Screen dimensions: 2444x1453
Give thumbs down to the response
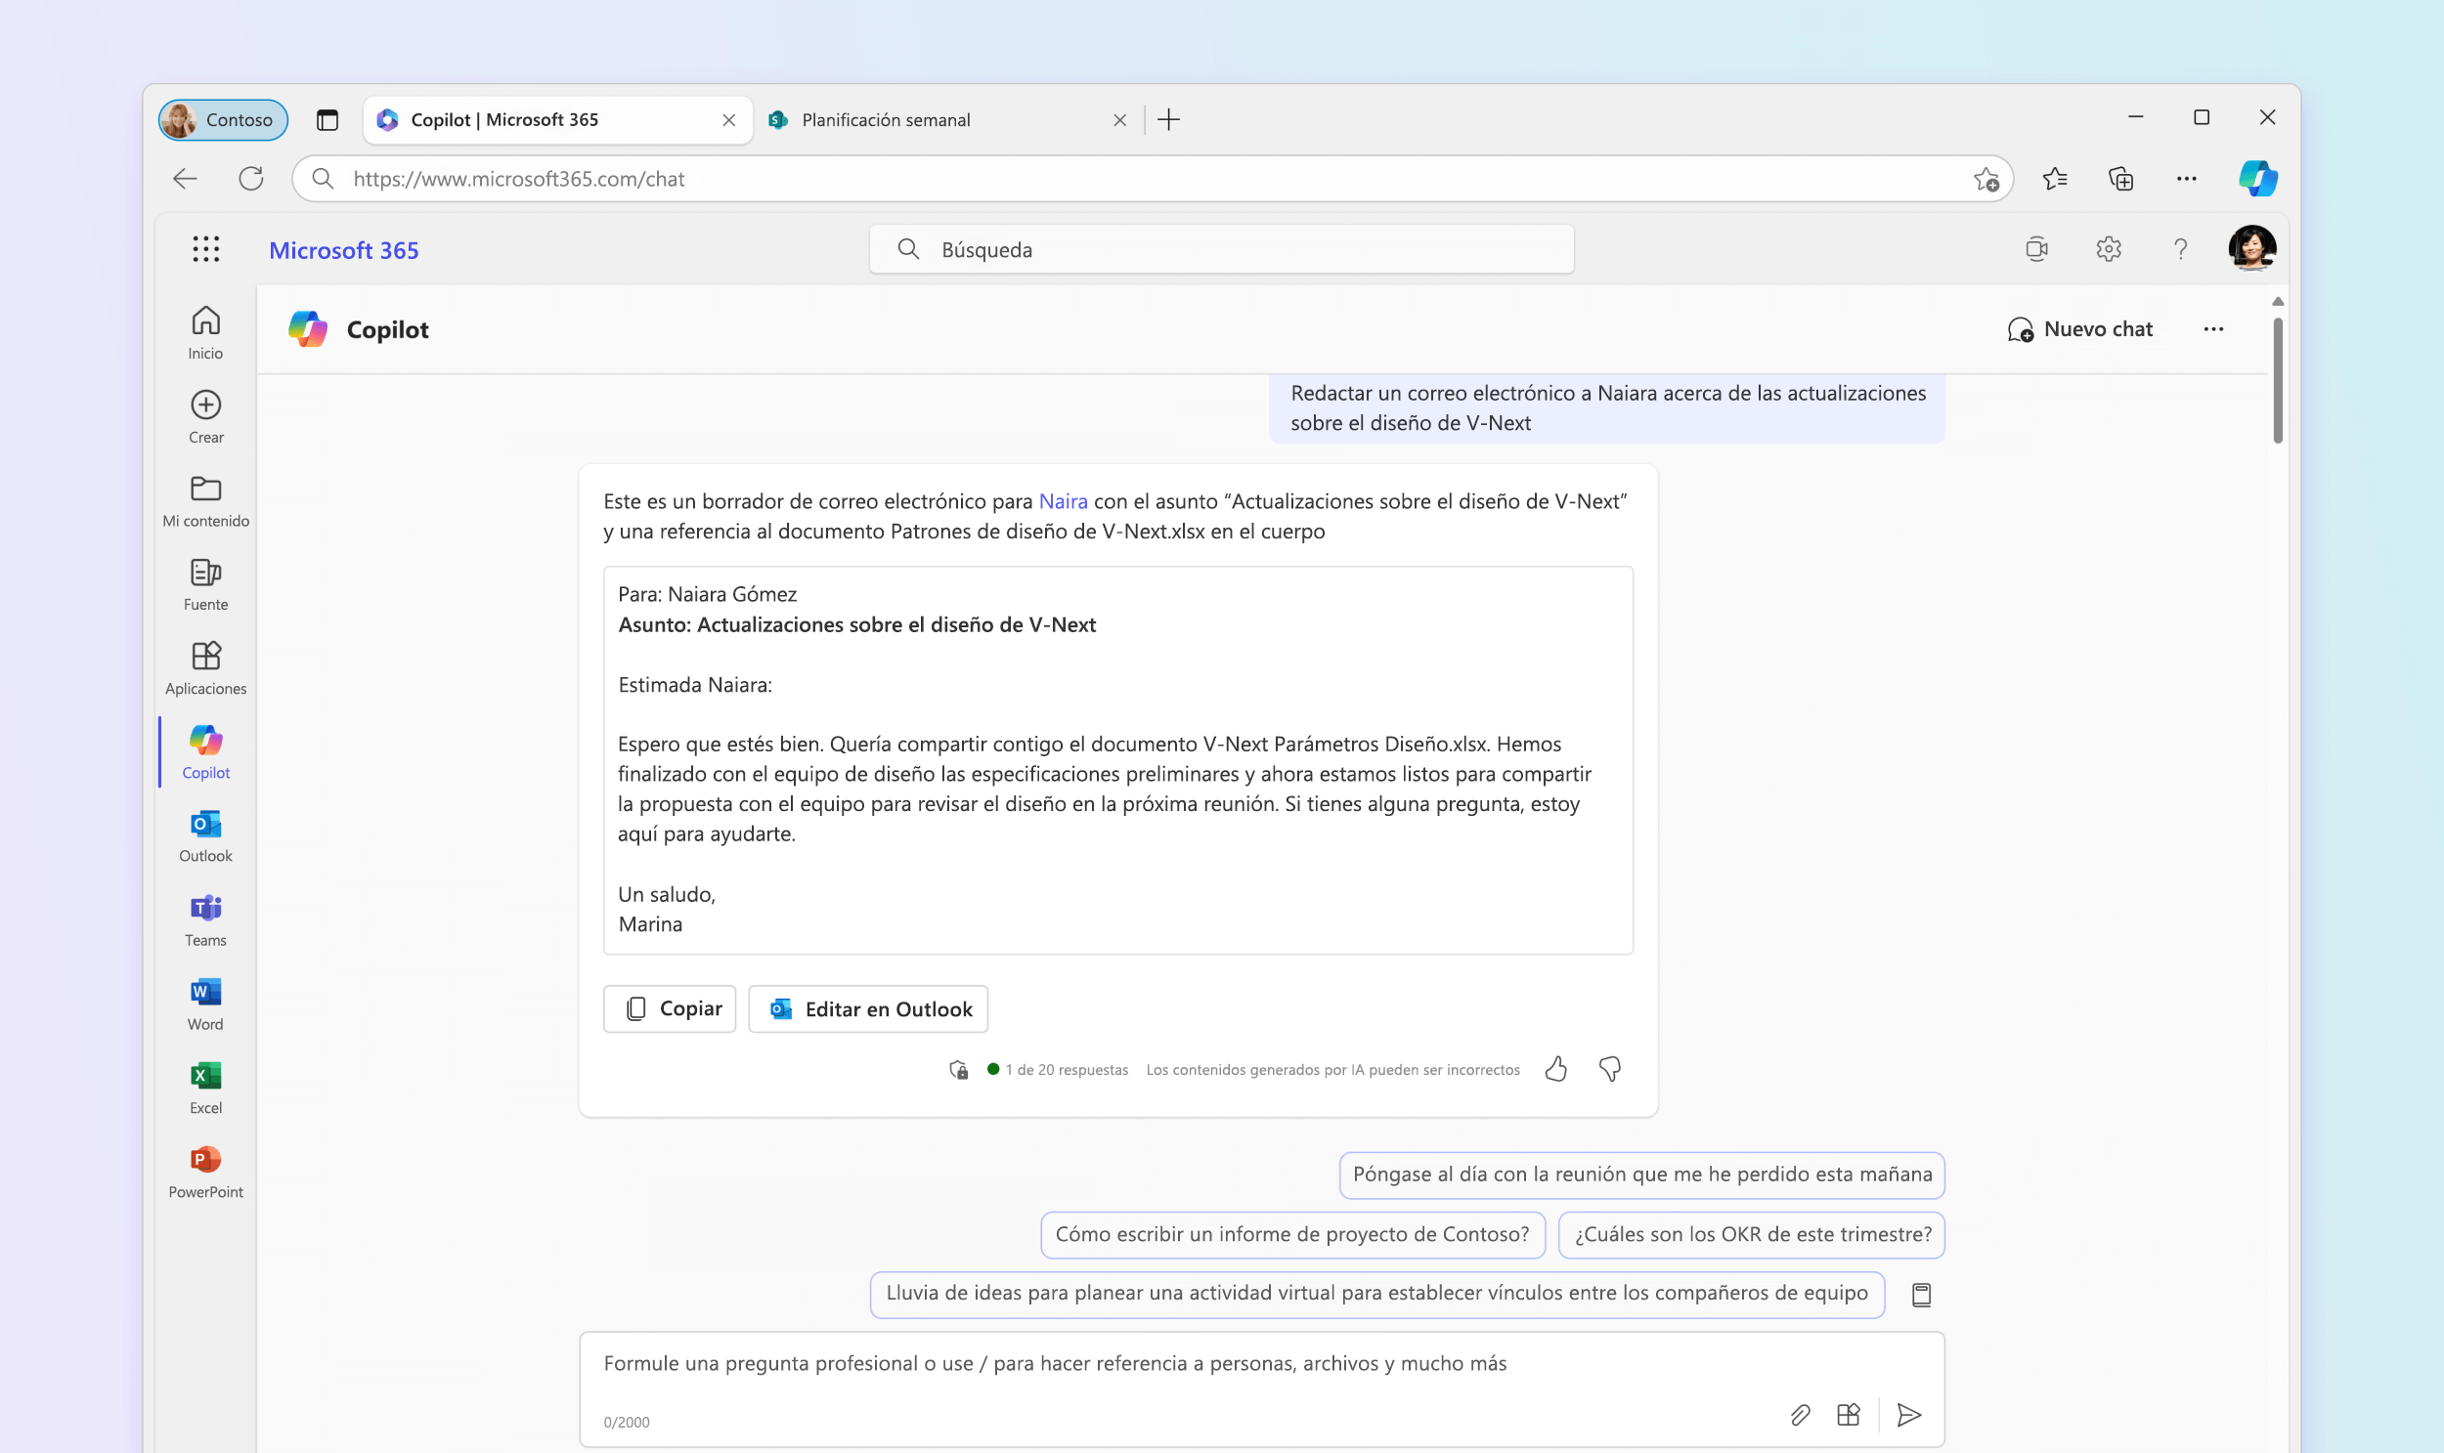(x=1609, y=1068)
